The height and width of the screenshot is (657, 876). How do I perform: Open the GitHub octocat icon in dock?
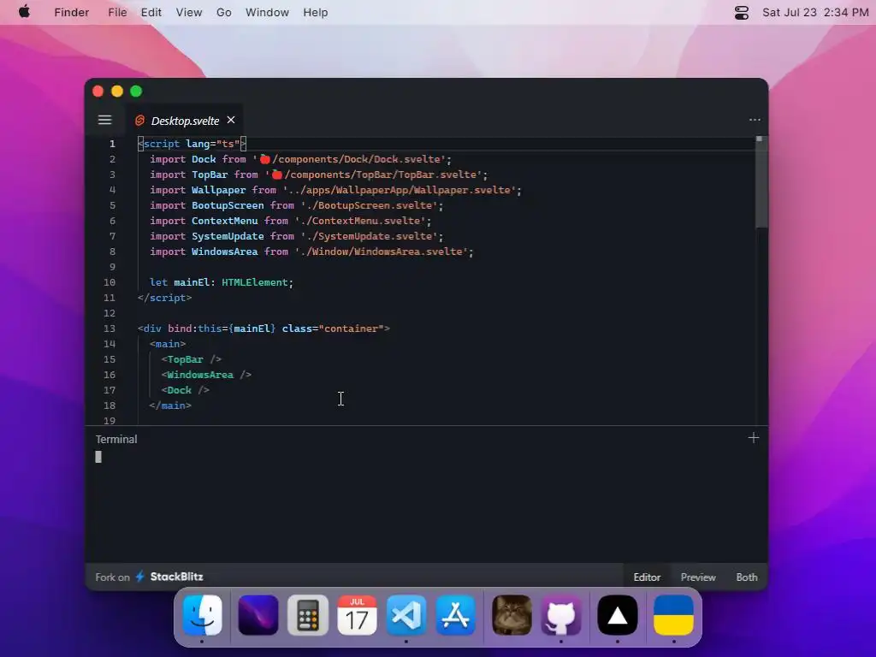click(x=561, y=616)
